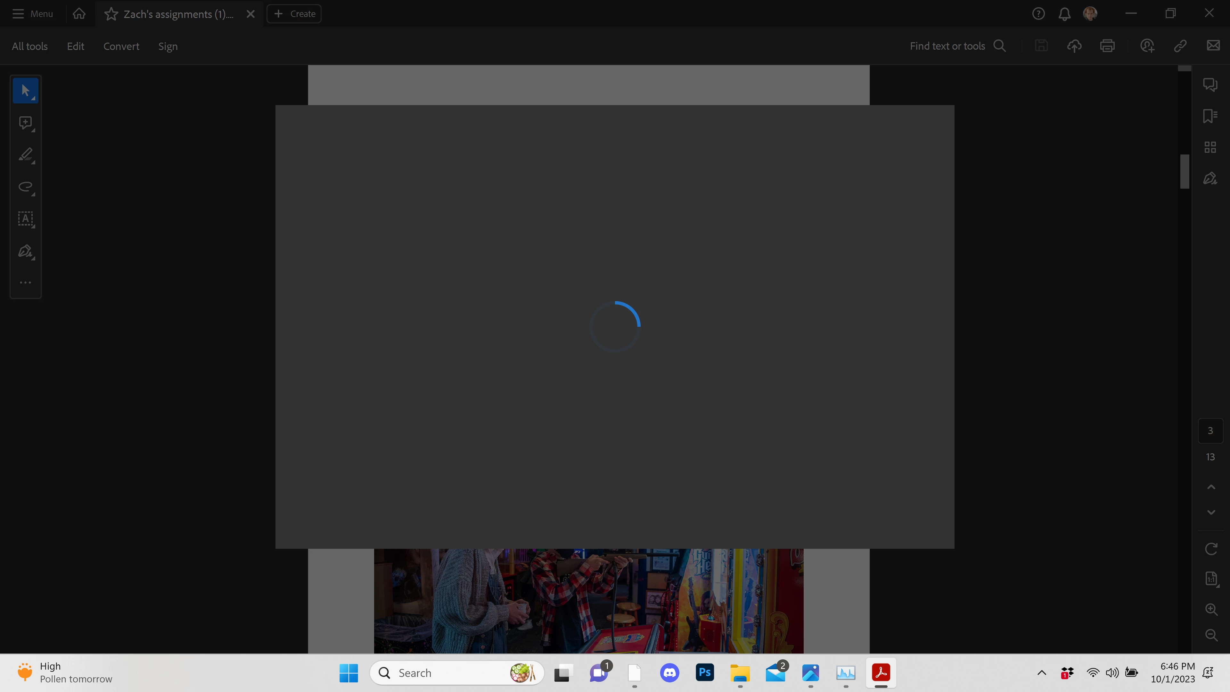Star the Zach's assignments tab

point(111,14)
